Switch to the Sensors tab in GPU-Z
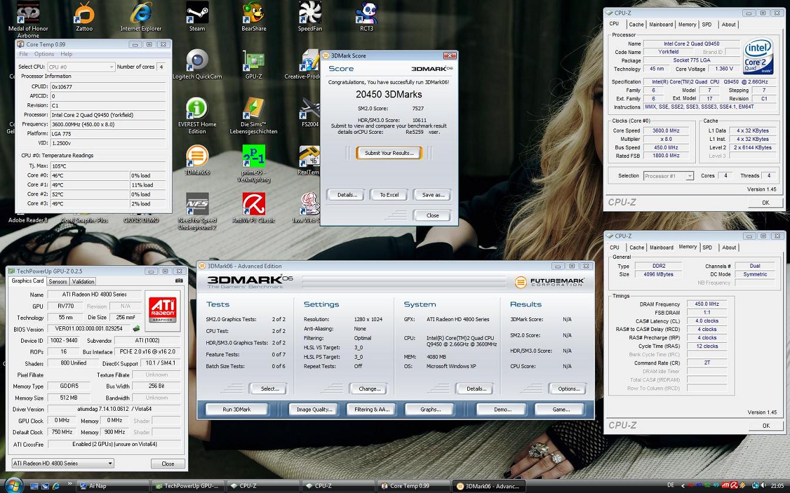This screenshot has height=493, width=790. [x=58, y=282]
